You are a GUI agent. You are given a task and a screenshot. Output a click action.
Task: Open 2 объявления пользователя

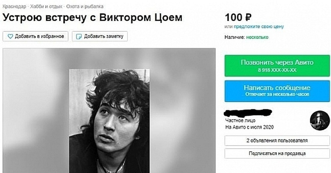tap(277, 140)
